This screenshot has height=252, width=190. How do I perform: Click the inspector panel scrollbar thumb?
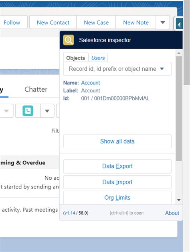[x=179, y=109]
